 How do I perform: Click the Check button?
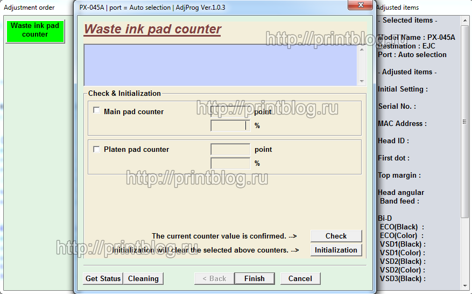click(336, 236)
